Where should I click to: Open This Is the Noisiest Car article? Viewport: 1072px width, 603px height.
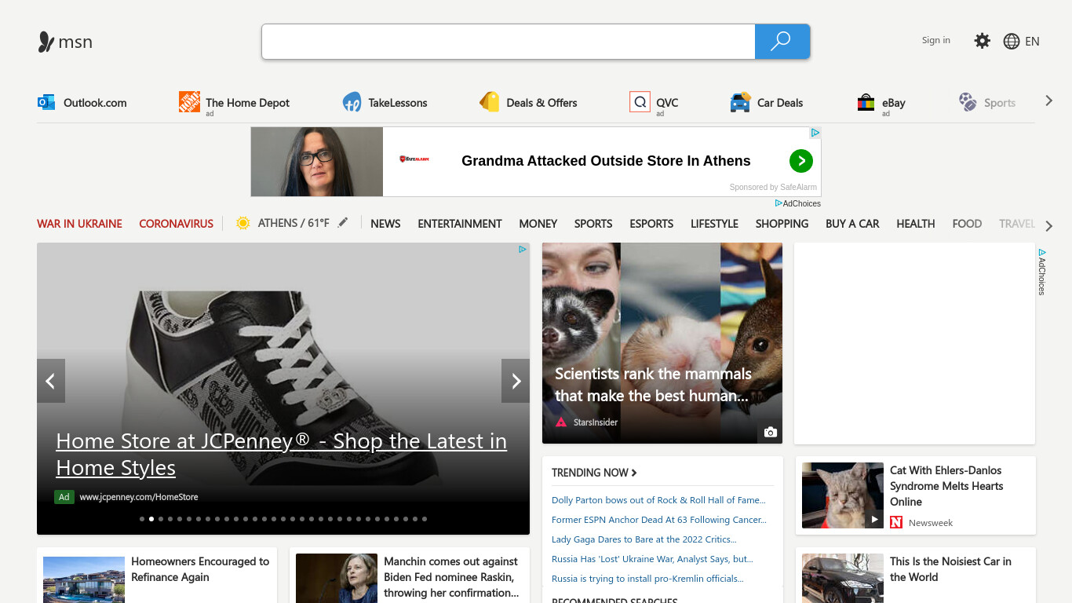pos(950,569)
